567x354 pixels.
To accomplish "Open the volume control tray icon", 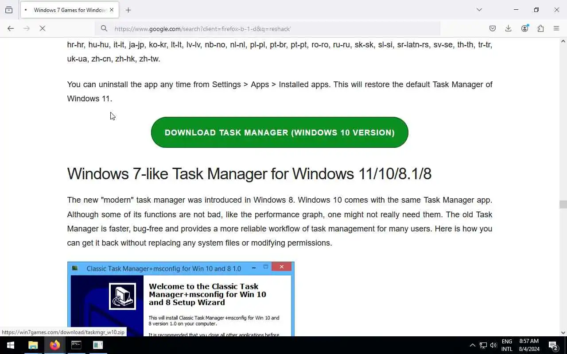I will click(493, 345).
